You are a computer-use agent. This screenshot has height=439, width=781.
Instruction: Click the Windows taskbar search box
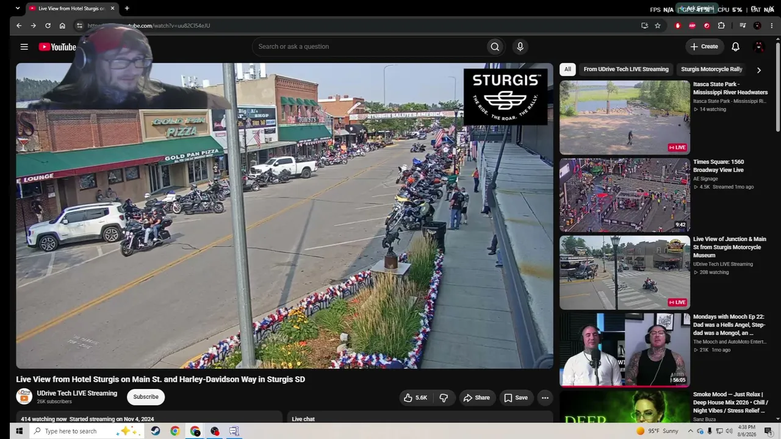(86, 431)
